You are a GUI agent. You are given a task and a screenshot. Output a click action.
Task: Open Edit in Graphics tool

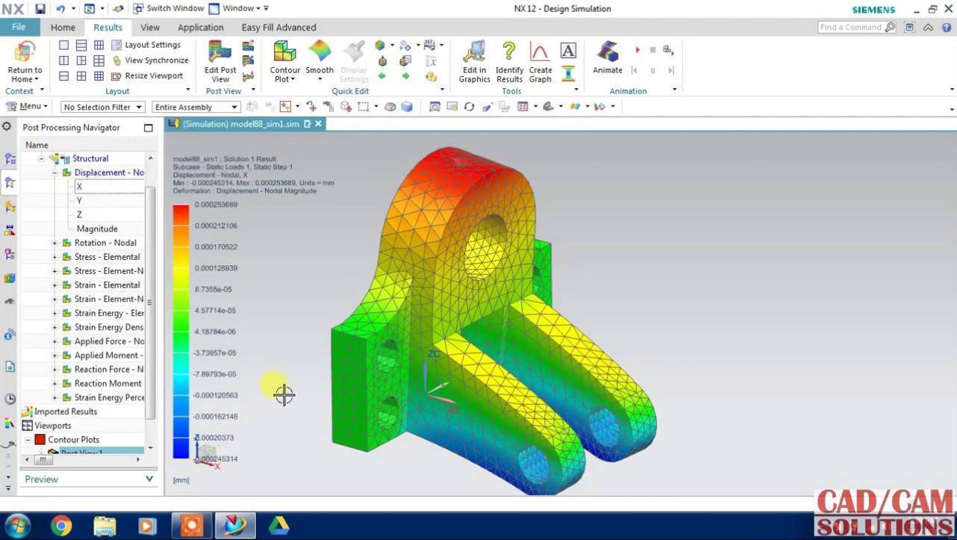[474, 52]
